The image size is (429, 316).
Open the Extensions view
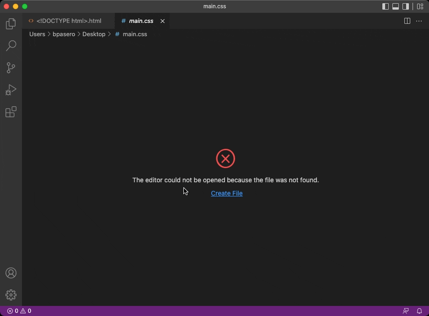point(11,112)
